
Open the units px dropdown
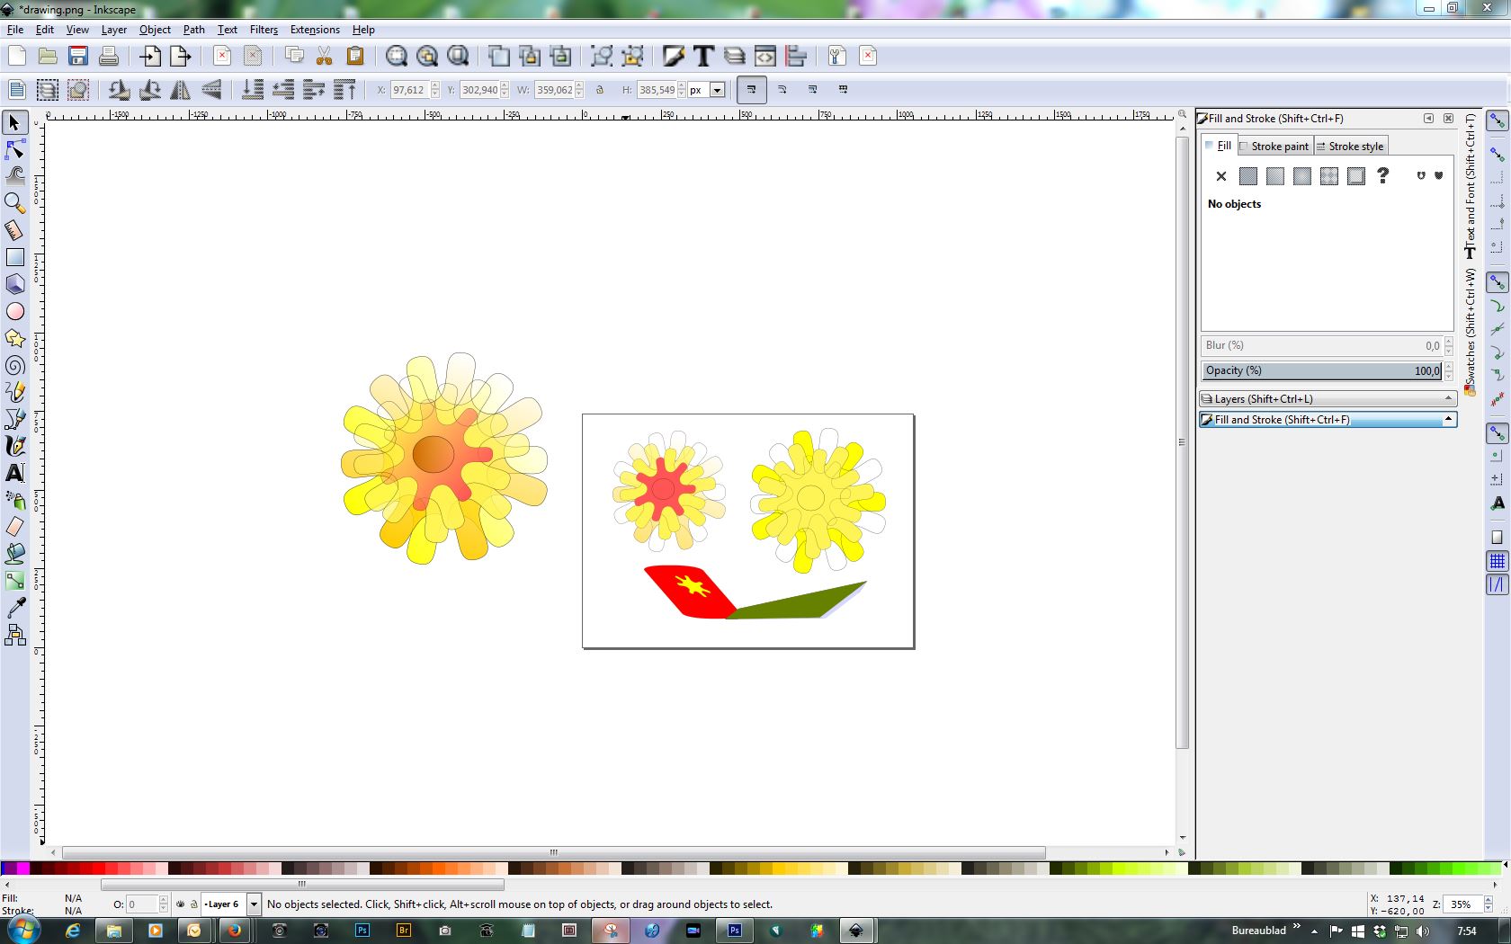point(717,90)
